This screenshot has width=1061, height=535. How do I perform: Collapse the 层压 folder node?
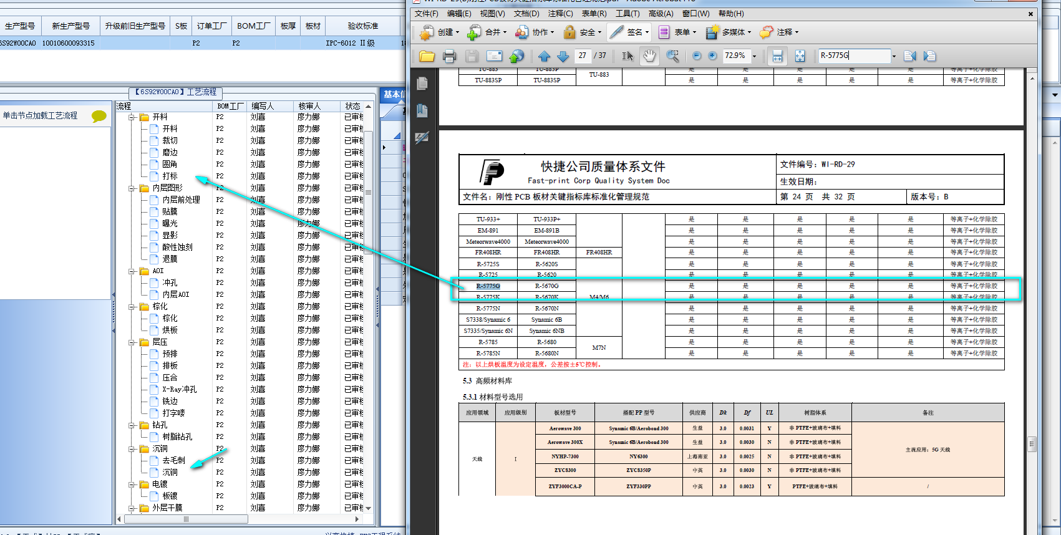[x=132, y=342]
